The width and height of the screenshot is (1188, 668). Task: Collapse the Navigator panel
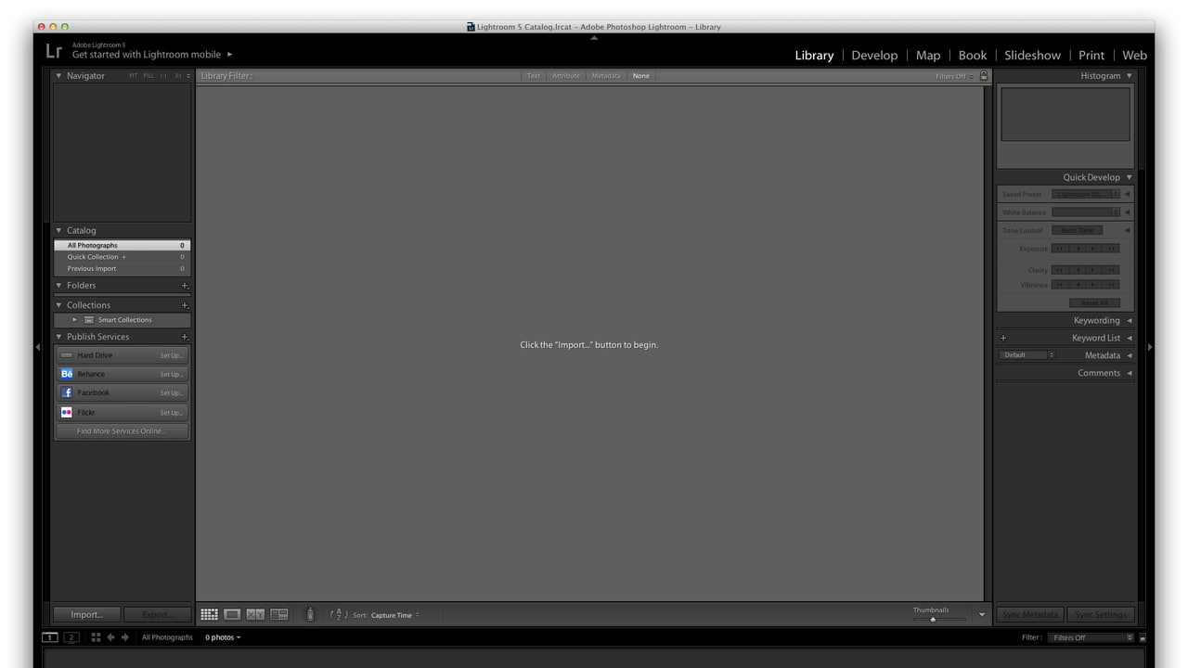coord(59,76)
